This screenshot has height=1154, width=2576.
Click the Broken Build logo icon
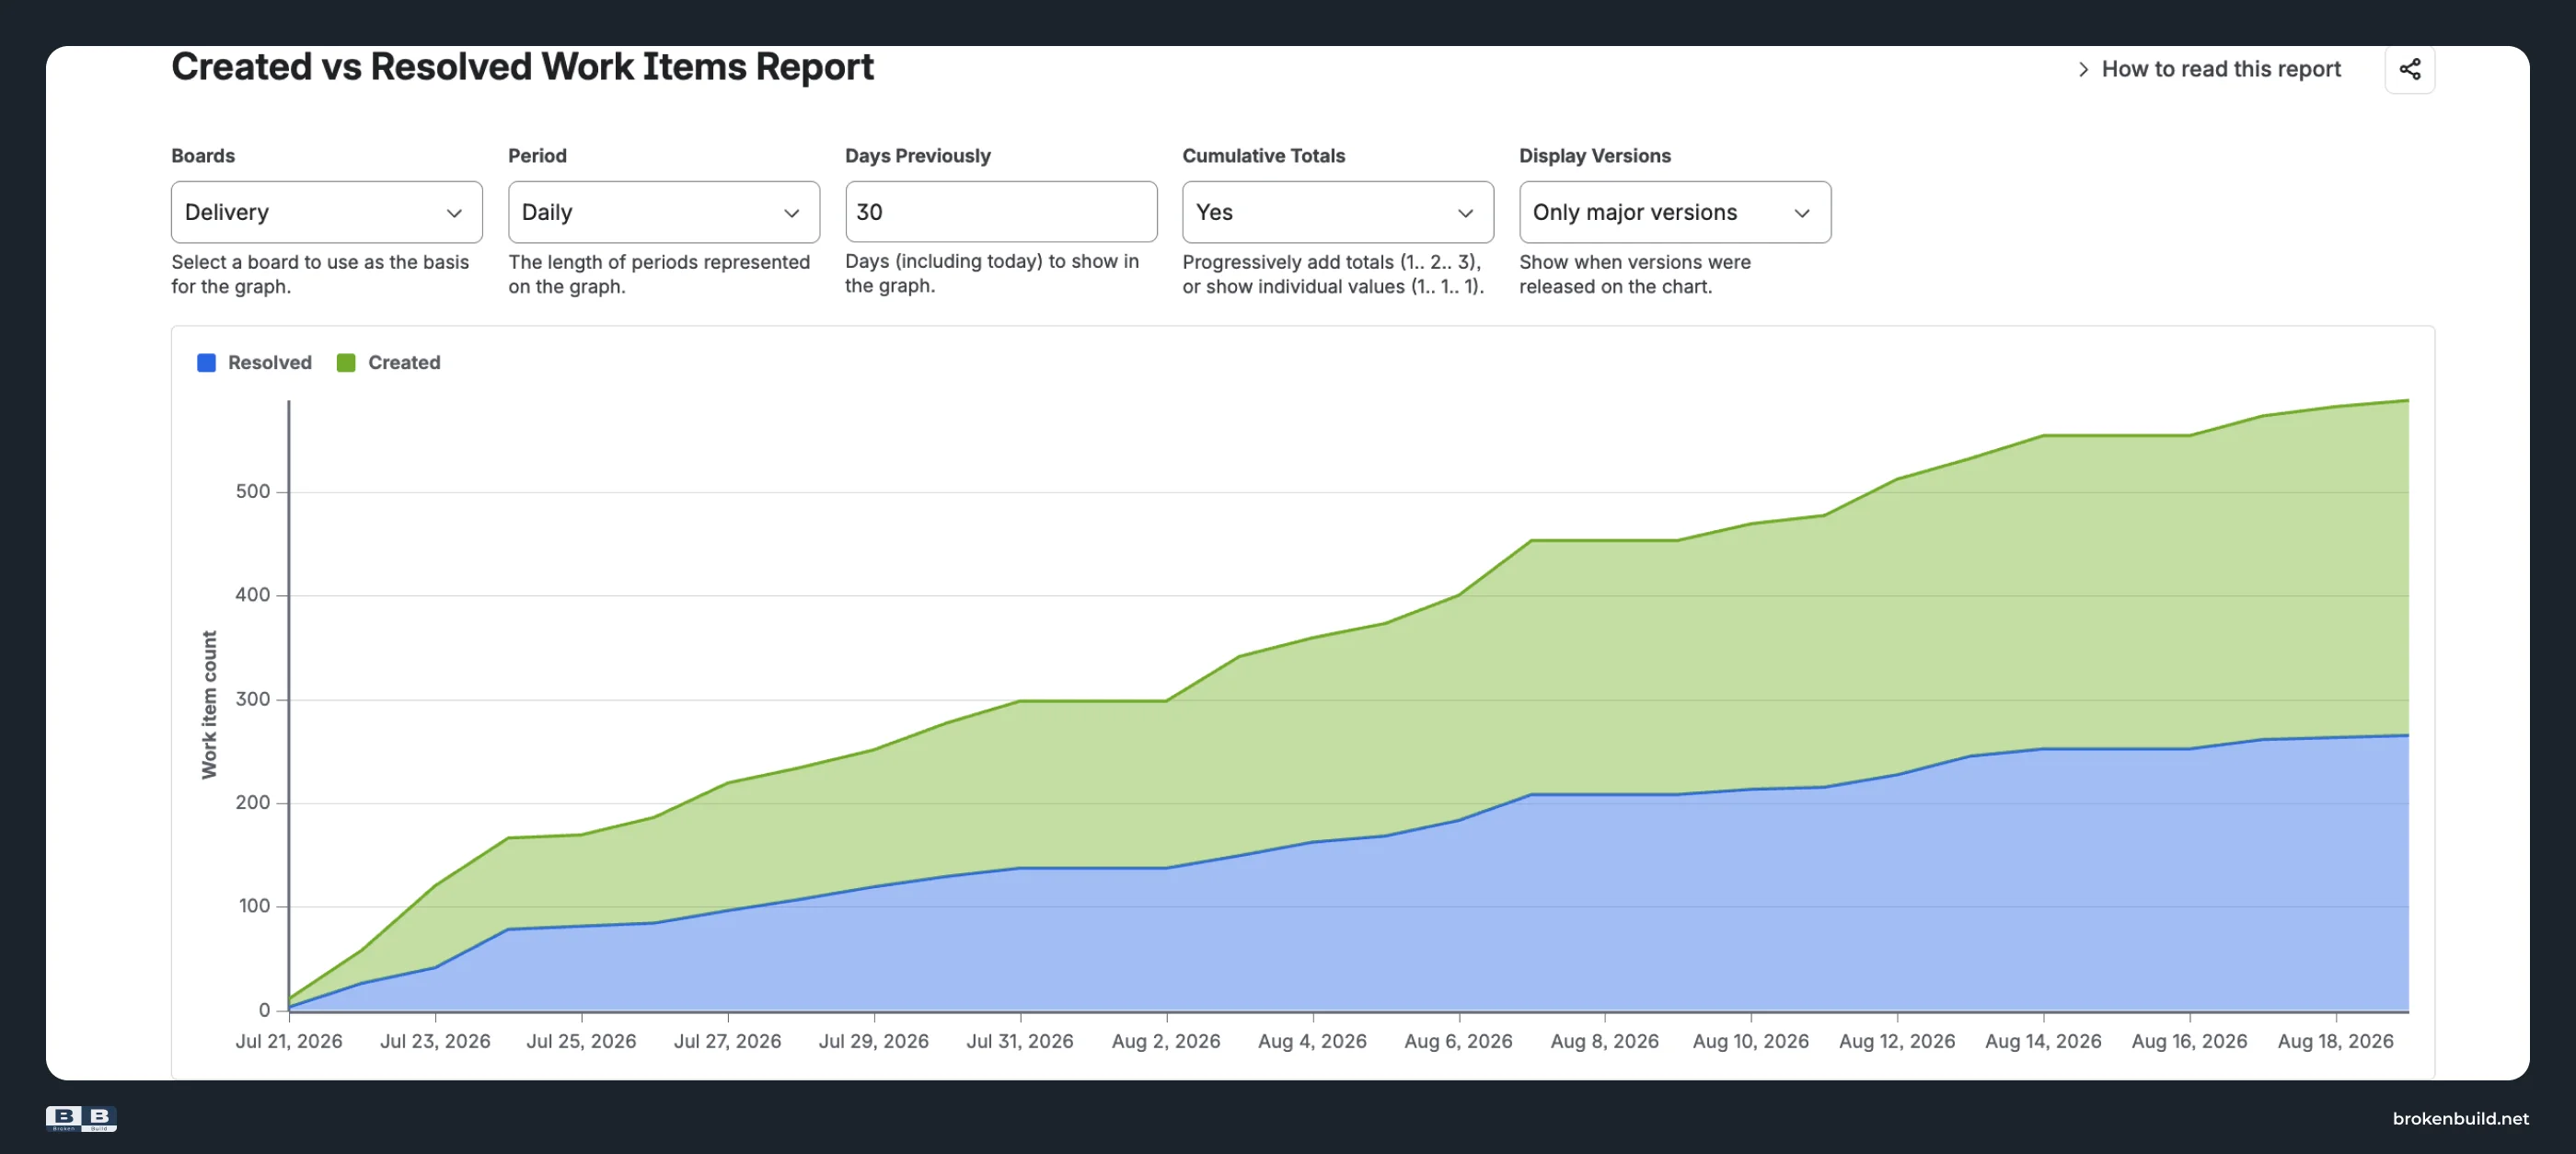[81, 1118]
